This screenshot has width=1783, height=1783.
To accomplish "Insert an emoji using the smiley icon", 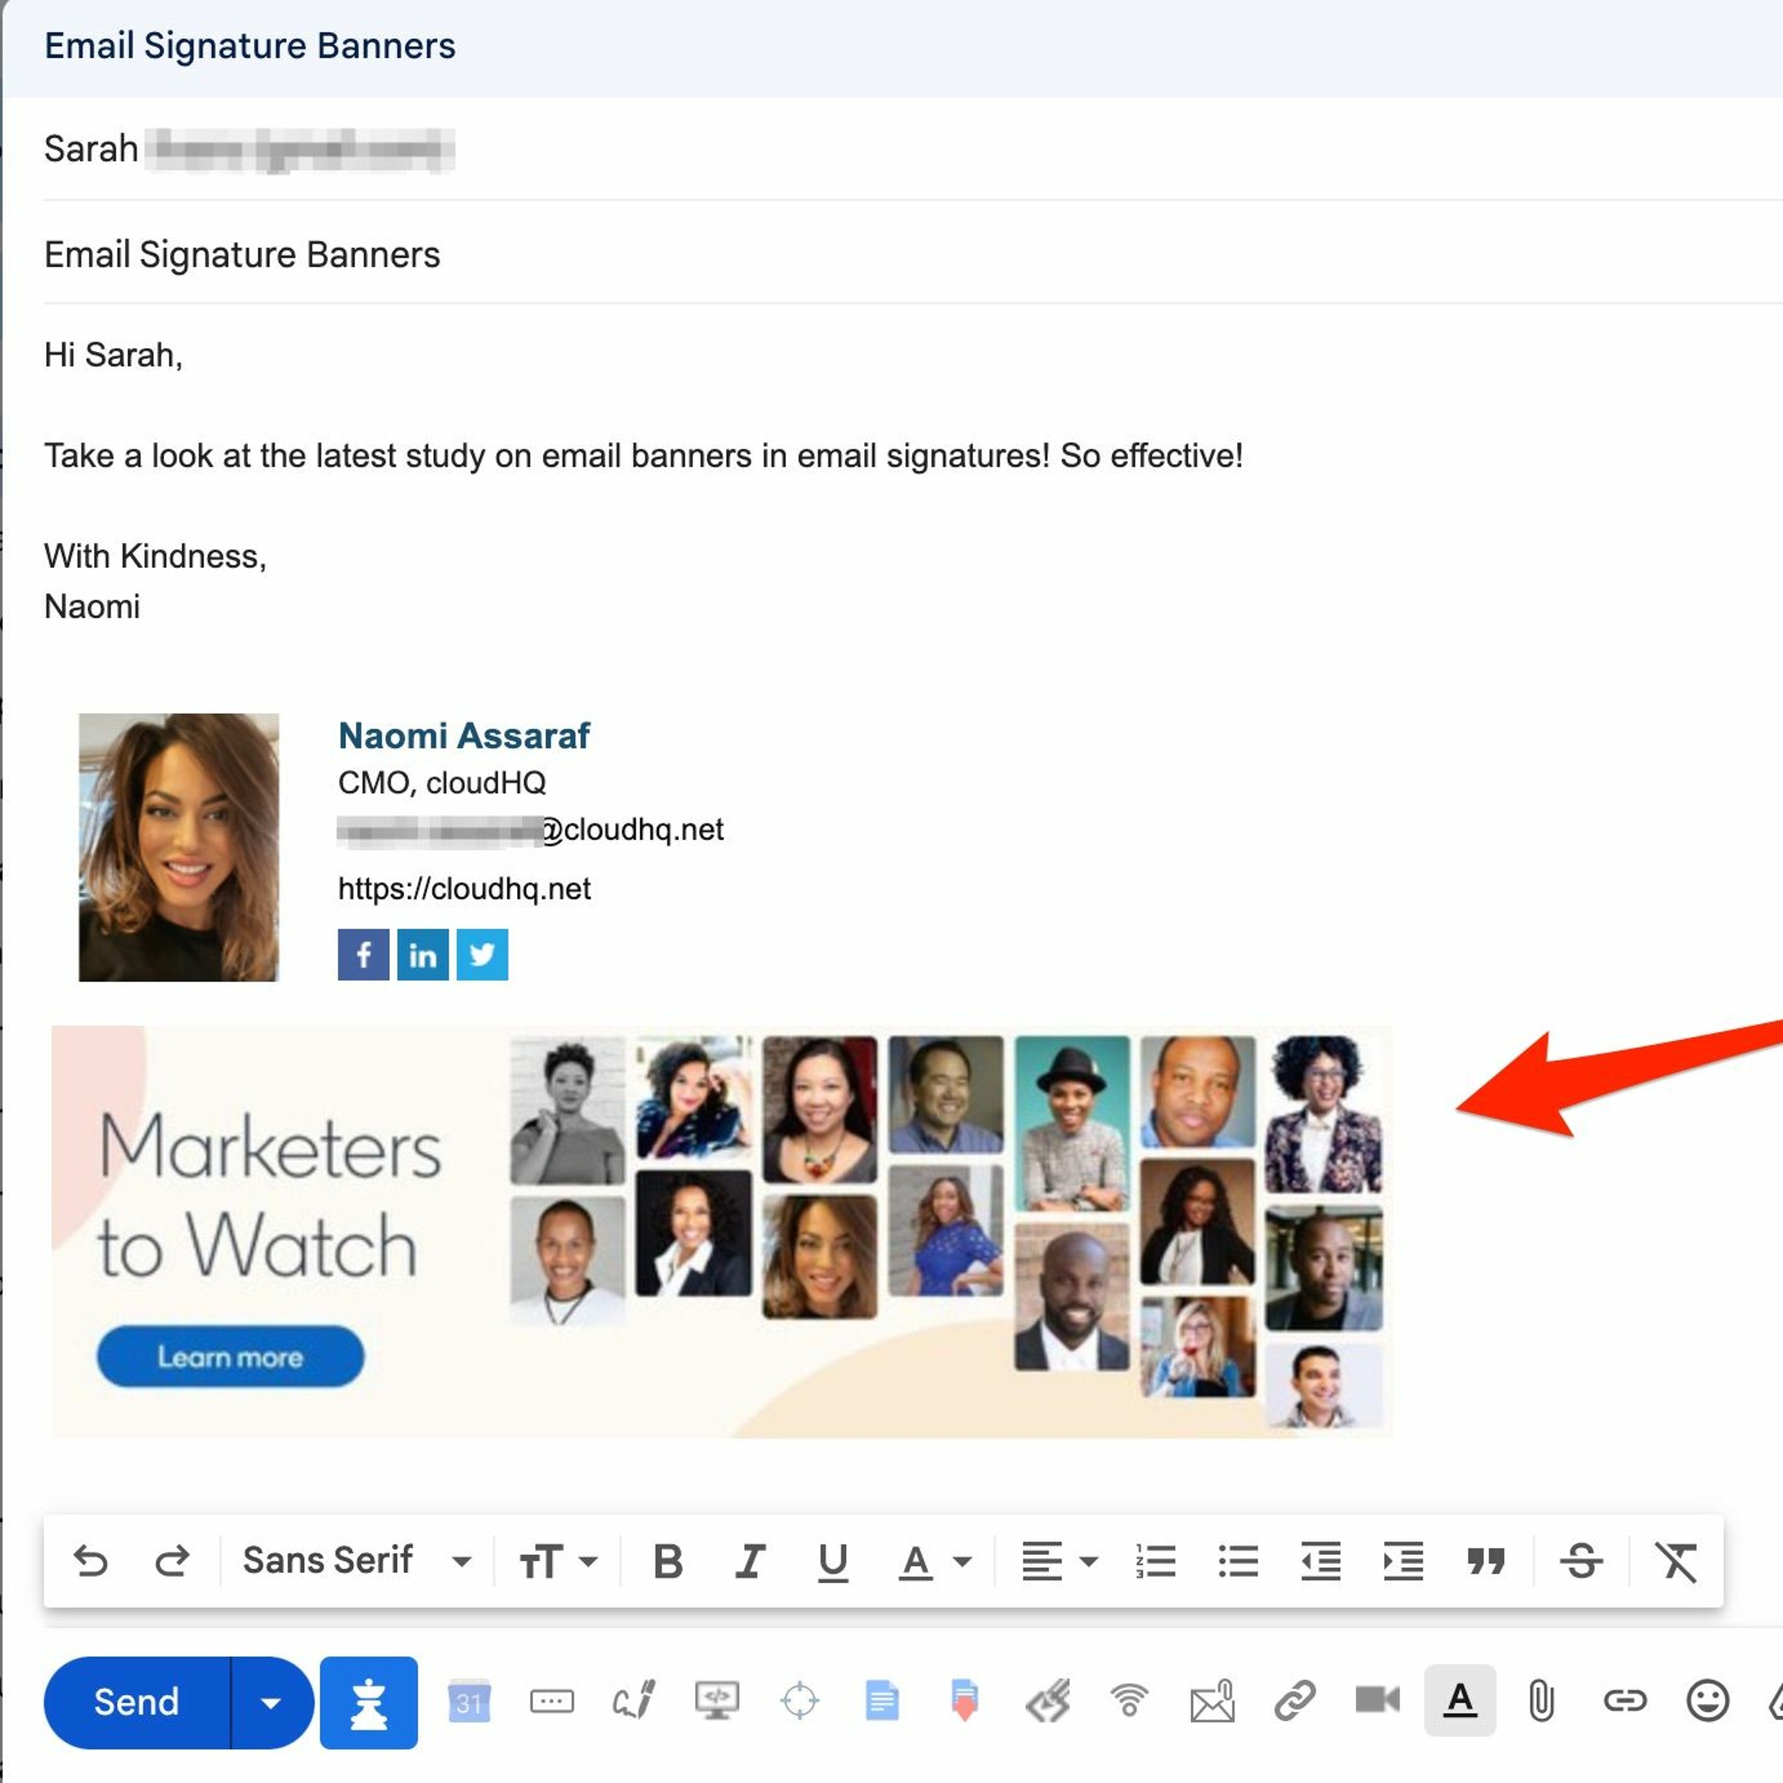I will pyautogui.click(x=1706, y=1701).
